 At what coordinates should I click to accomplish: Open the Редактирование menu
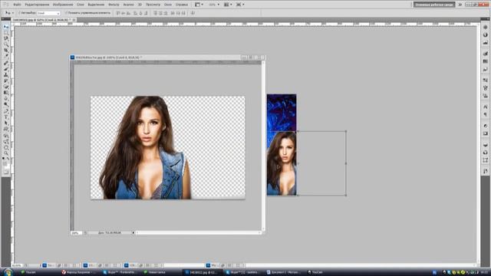click(37, 5)
